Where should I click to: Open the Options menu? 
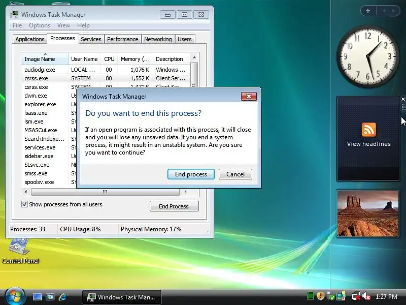coord(40,25)
